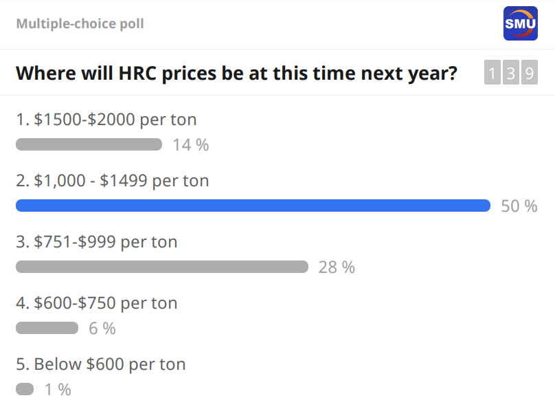Image resolution: width=555 pixels, height=409 pixels.
Task: Click the 50 % percentage label
Action: 519,206
